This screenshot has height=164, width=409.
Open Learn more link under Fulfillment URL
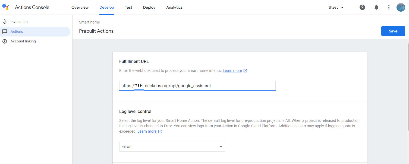pyautogui.click(x=232, y=71)
